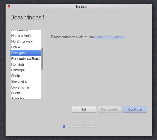
Task: Click the Sair button to quit installer
Action: [x=84, y=109]
